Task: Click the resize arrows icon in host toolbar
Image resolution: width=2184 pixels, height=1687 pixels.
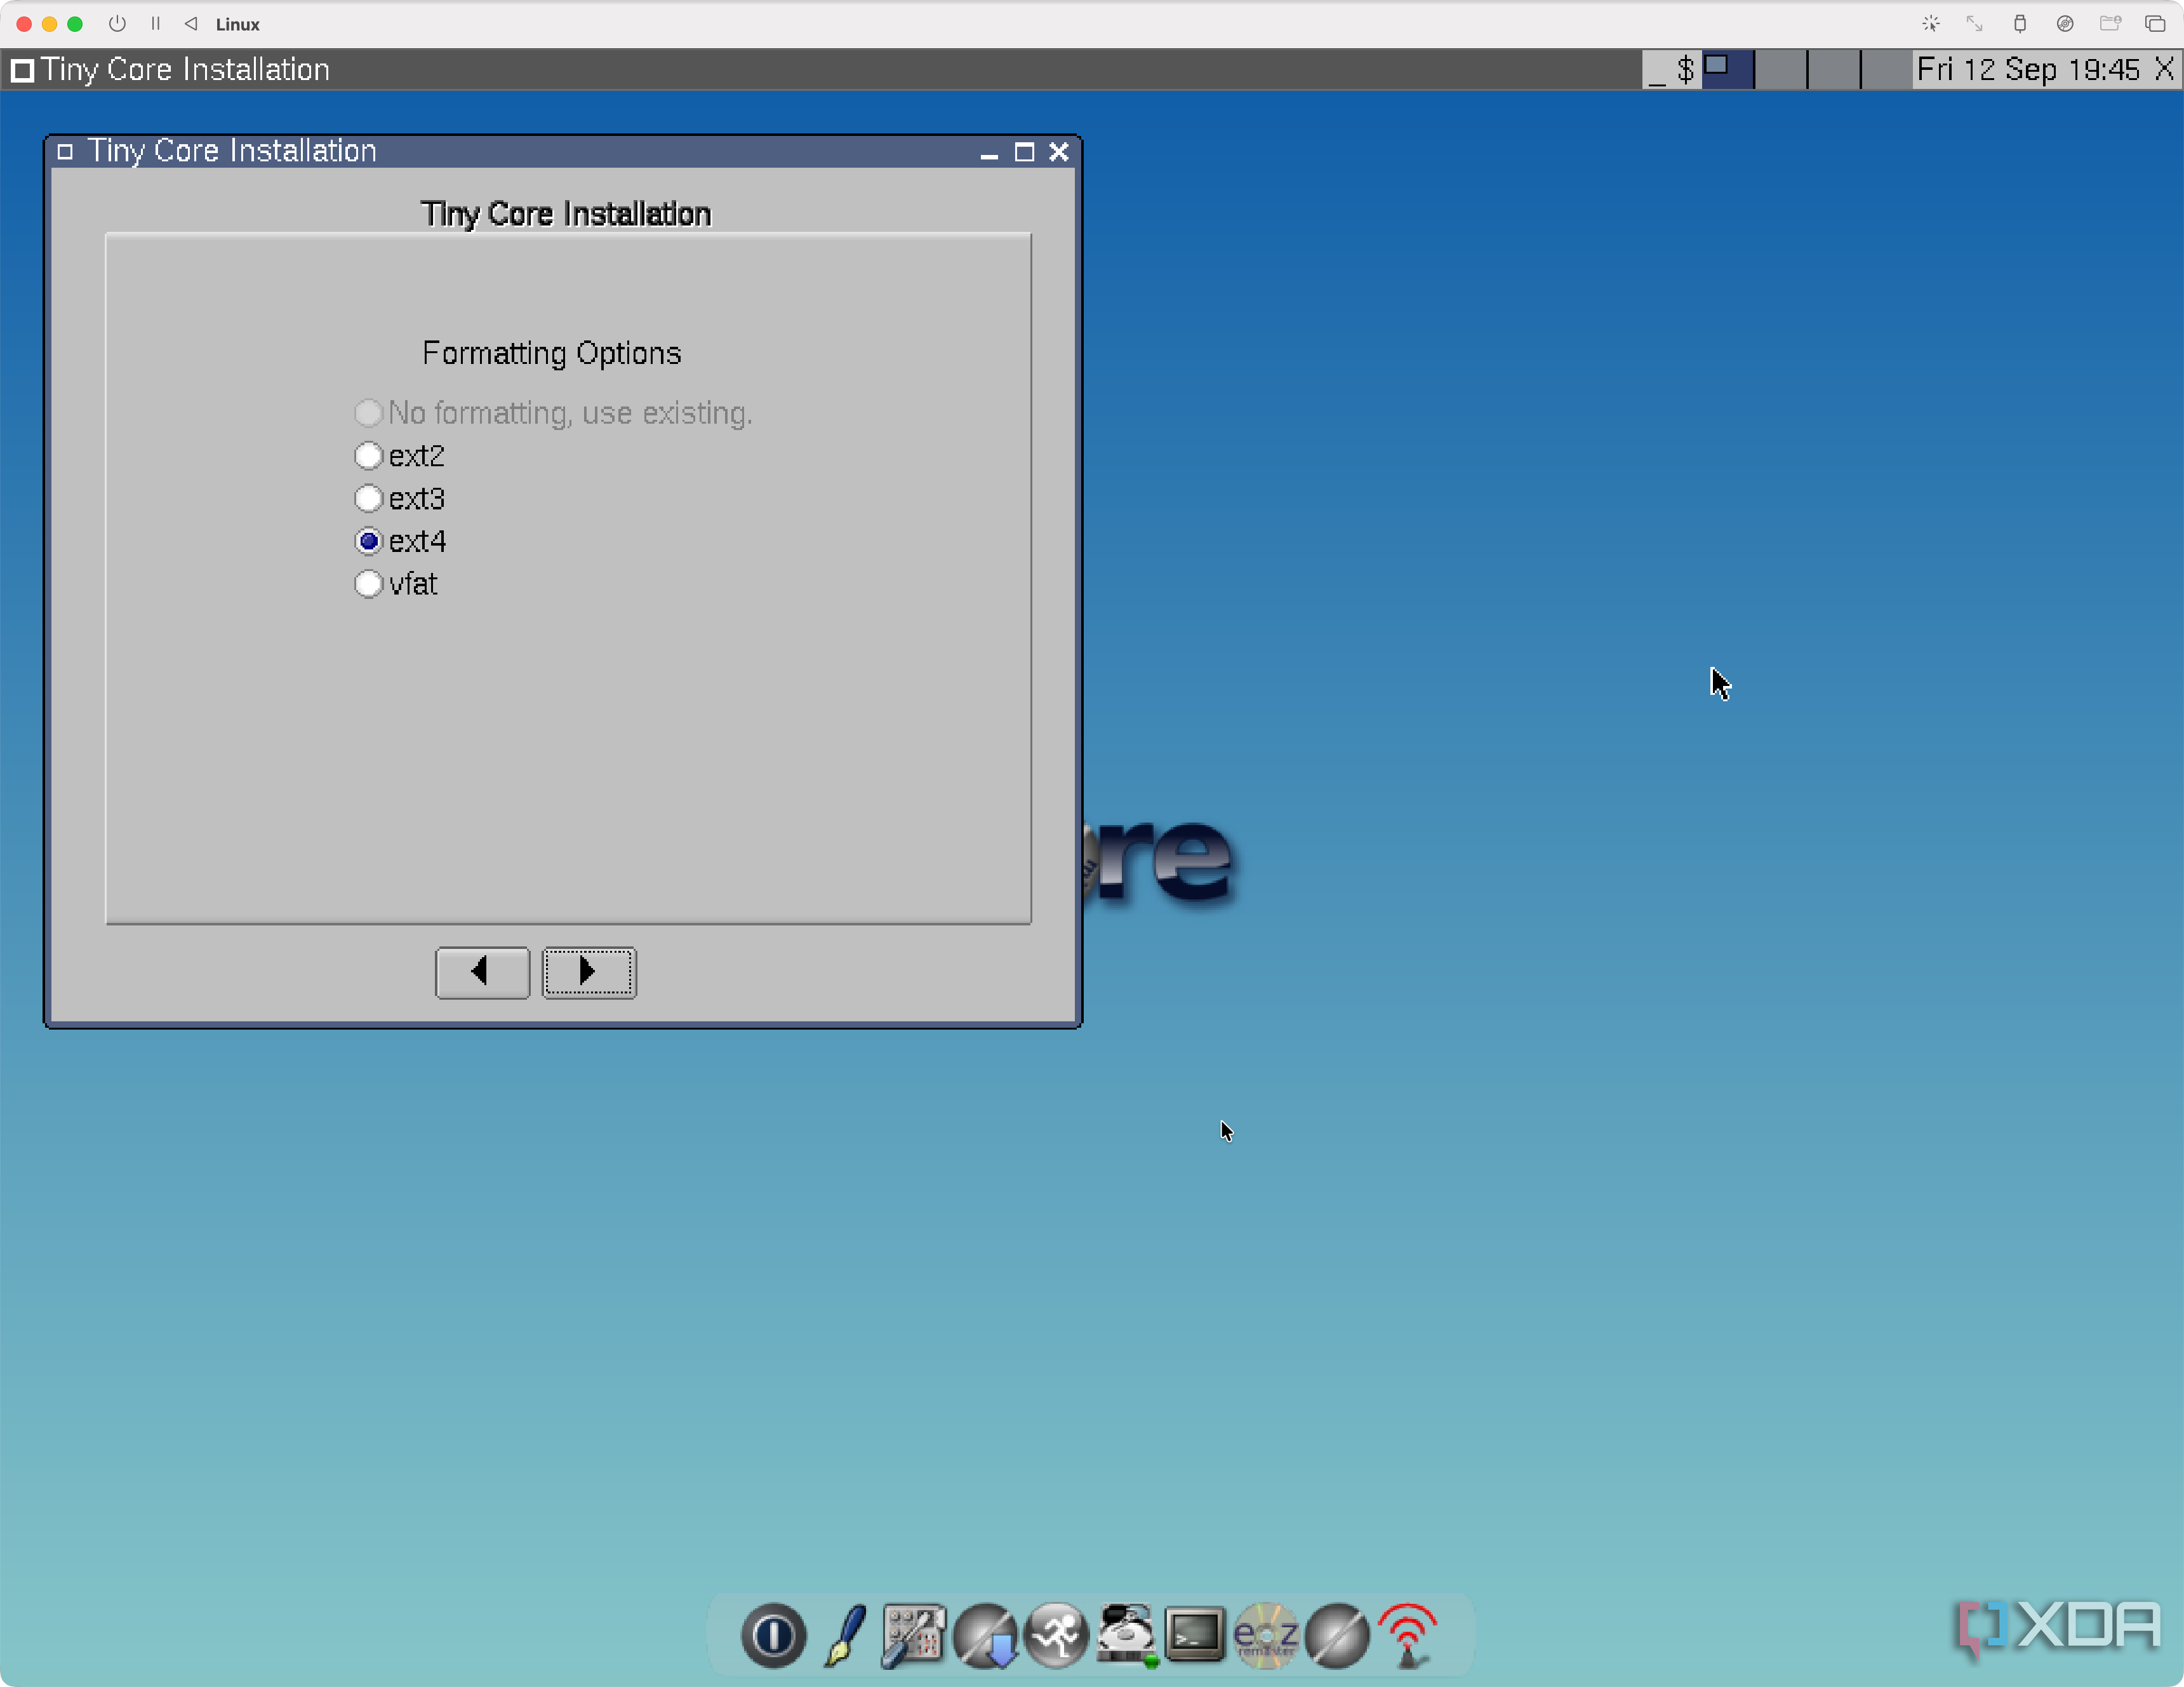Action: (1974, 23)
